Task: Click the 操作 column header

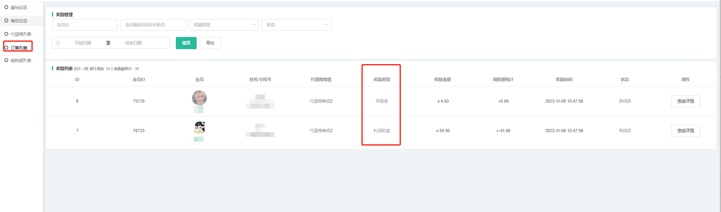Action: tap(686, 79)
